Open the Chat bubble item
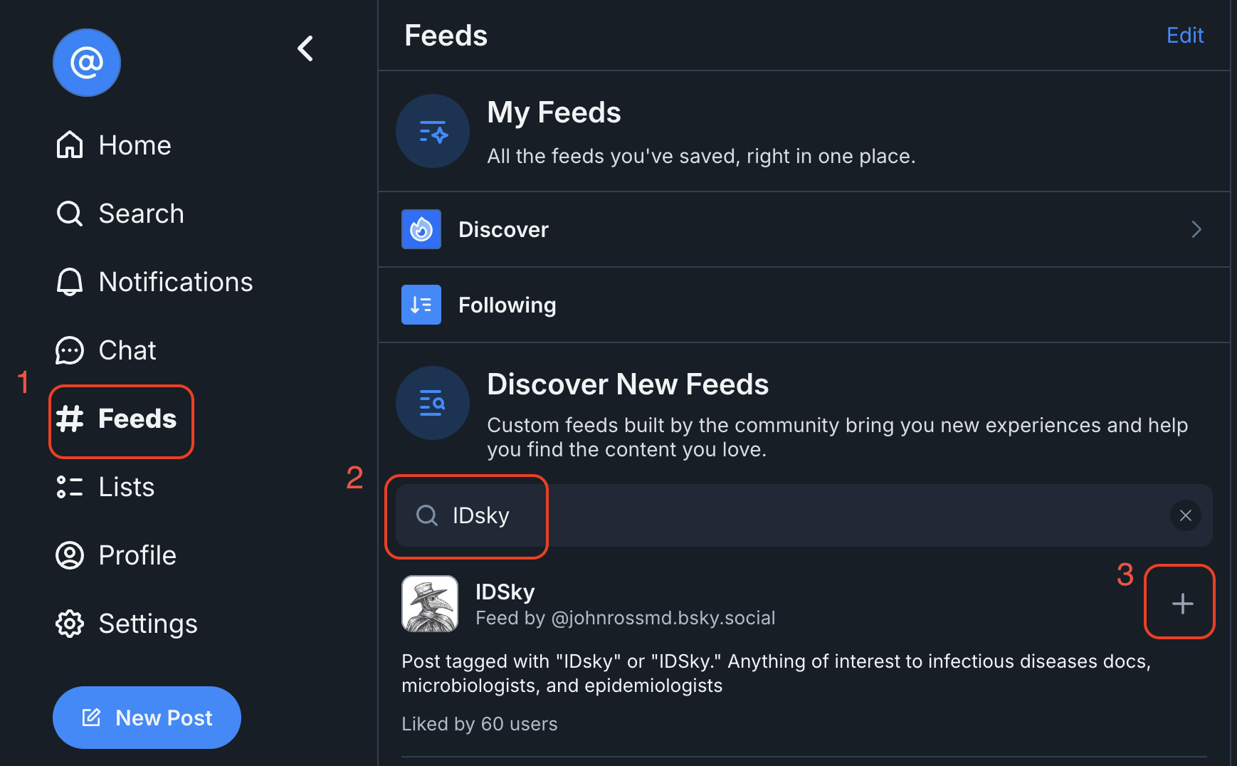The height and width of the screenshot is (766, 1237). coord(106,350)
